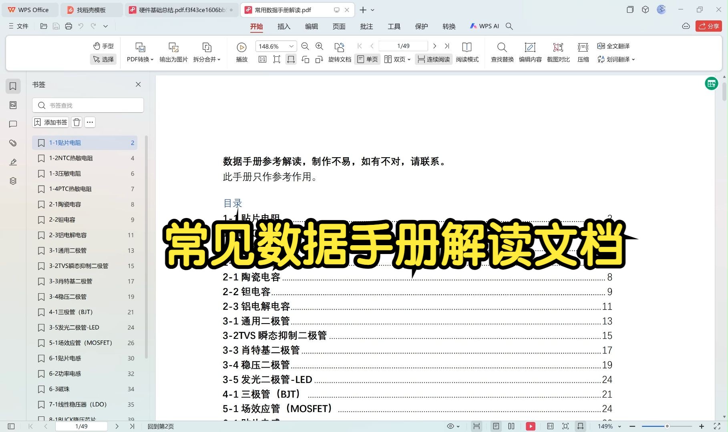This screenshot has width=728, height=432.
Task: Open the bookmarks sidebar panel icon
Action: (13, 86)
